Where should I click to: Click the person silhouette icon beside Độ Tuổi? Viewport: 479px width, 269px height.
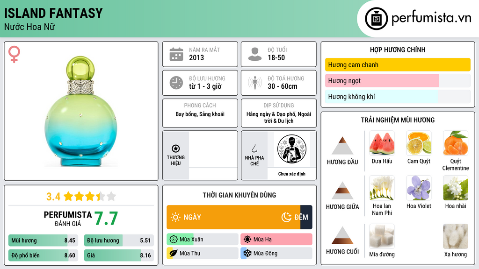click(x=255, y=54)
